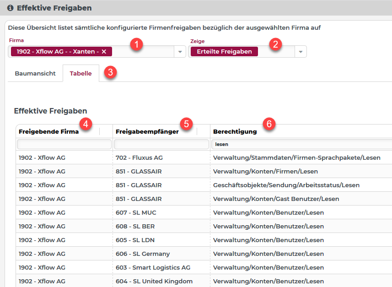The width and height of the screenshot is (392, 287).
Task: Click red annotation marker number 2
Action: click(x=275, y=44)
